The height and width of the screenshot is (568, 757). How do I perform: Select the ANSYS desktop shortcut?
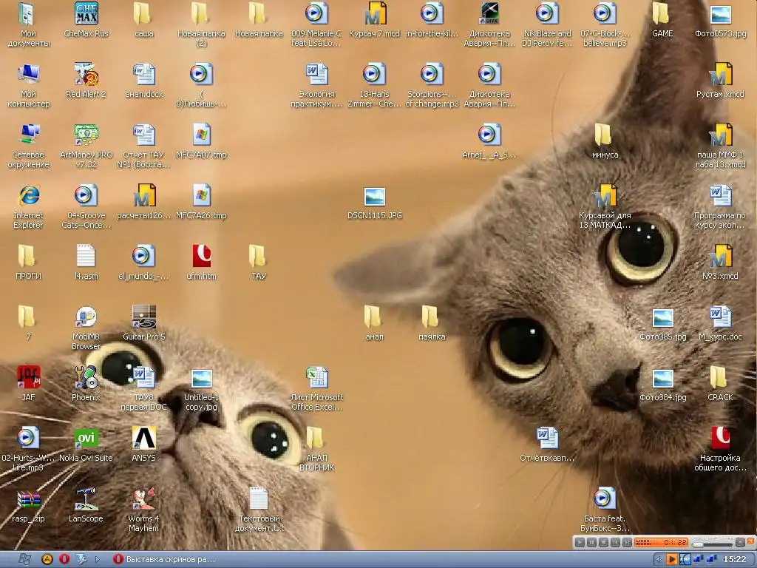click(x=143, y=439)
